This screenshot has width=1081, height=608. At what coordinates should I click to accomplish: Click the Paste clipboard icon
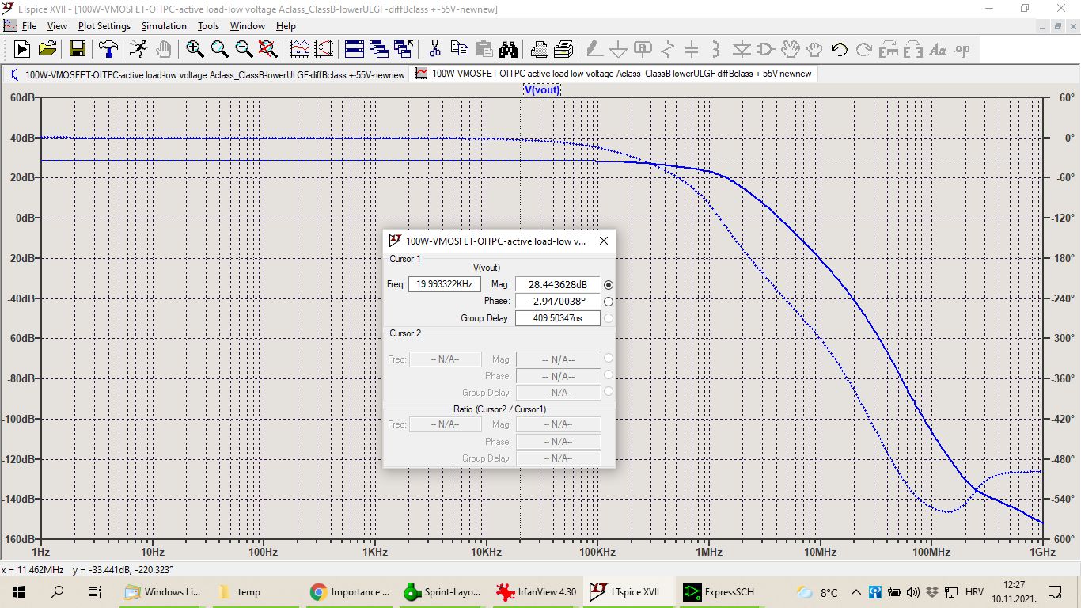pos(484,49)
